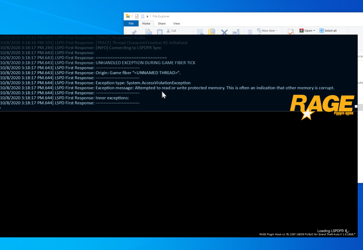This screenshot has width=363, height=250.
Task: Click the Select all button
Action: click(x=328, y=30)
